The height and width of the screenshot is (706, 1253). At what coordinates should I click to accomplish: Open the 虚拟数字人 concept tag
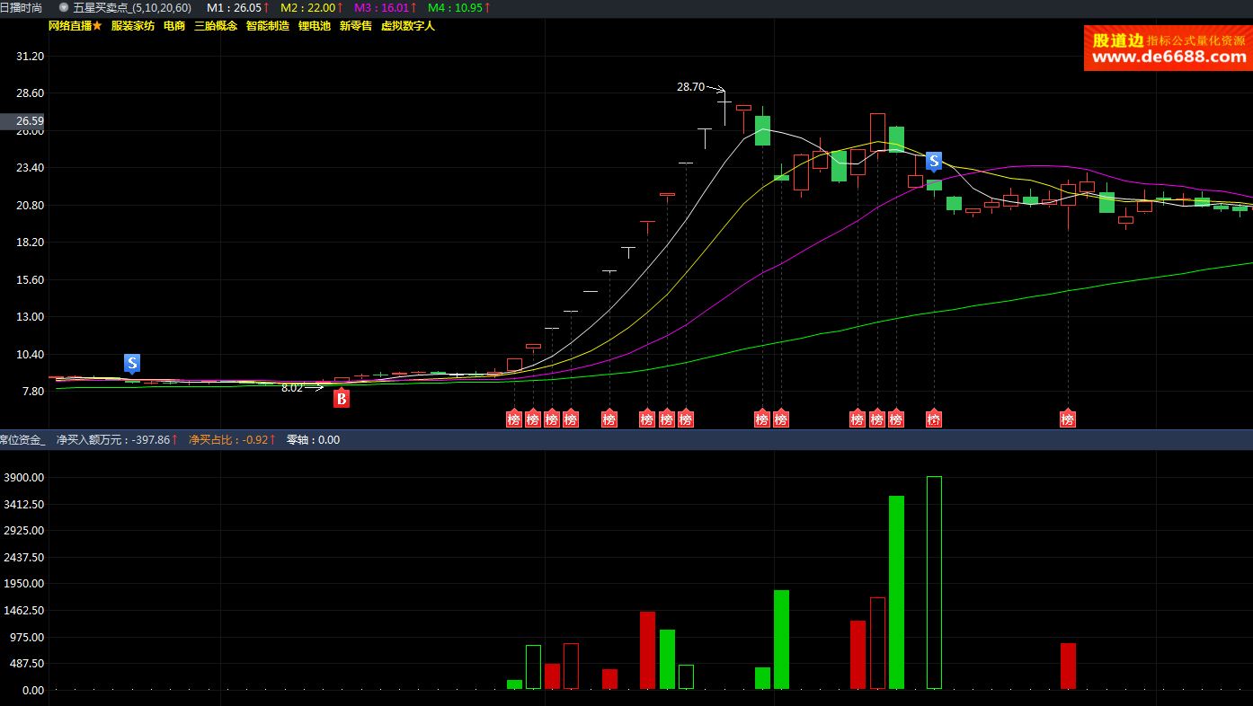point(408,26)
